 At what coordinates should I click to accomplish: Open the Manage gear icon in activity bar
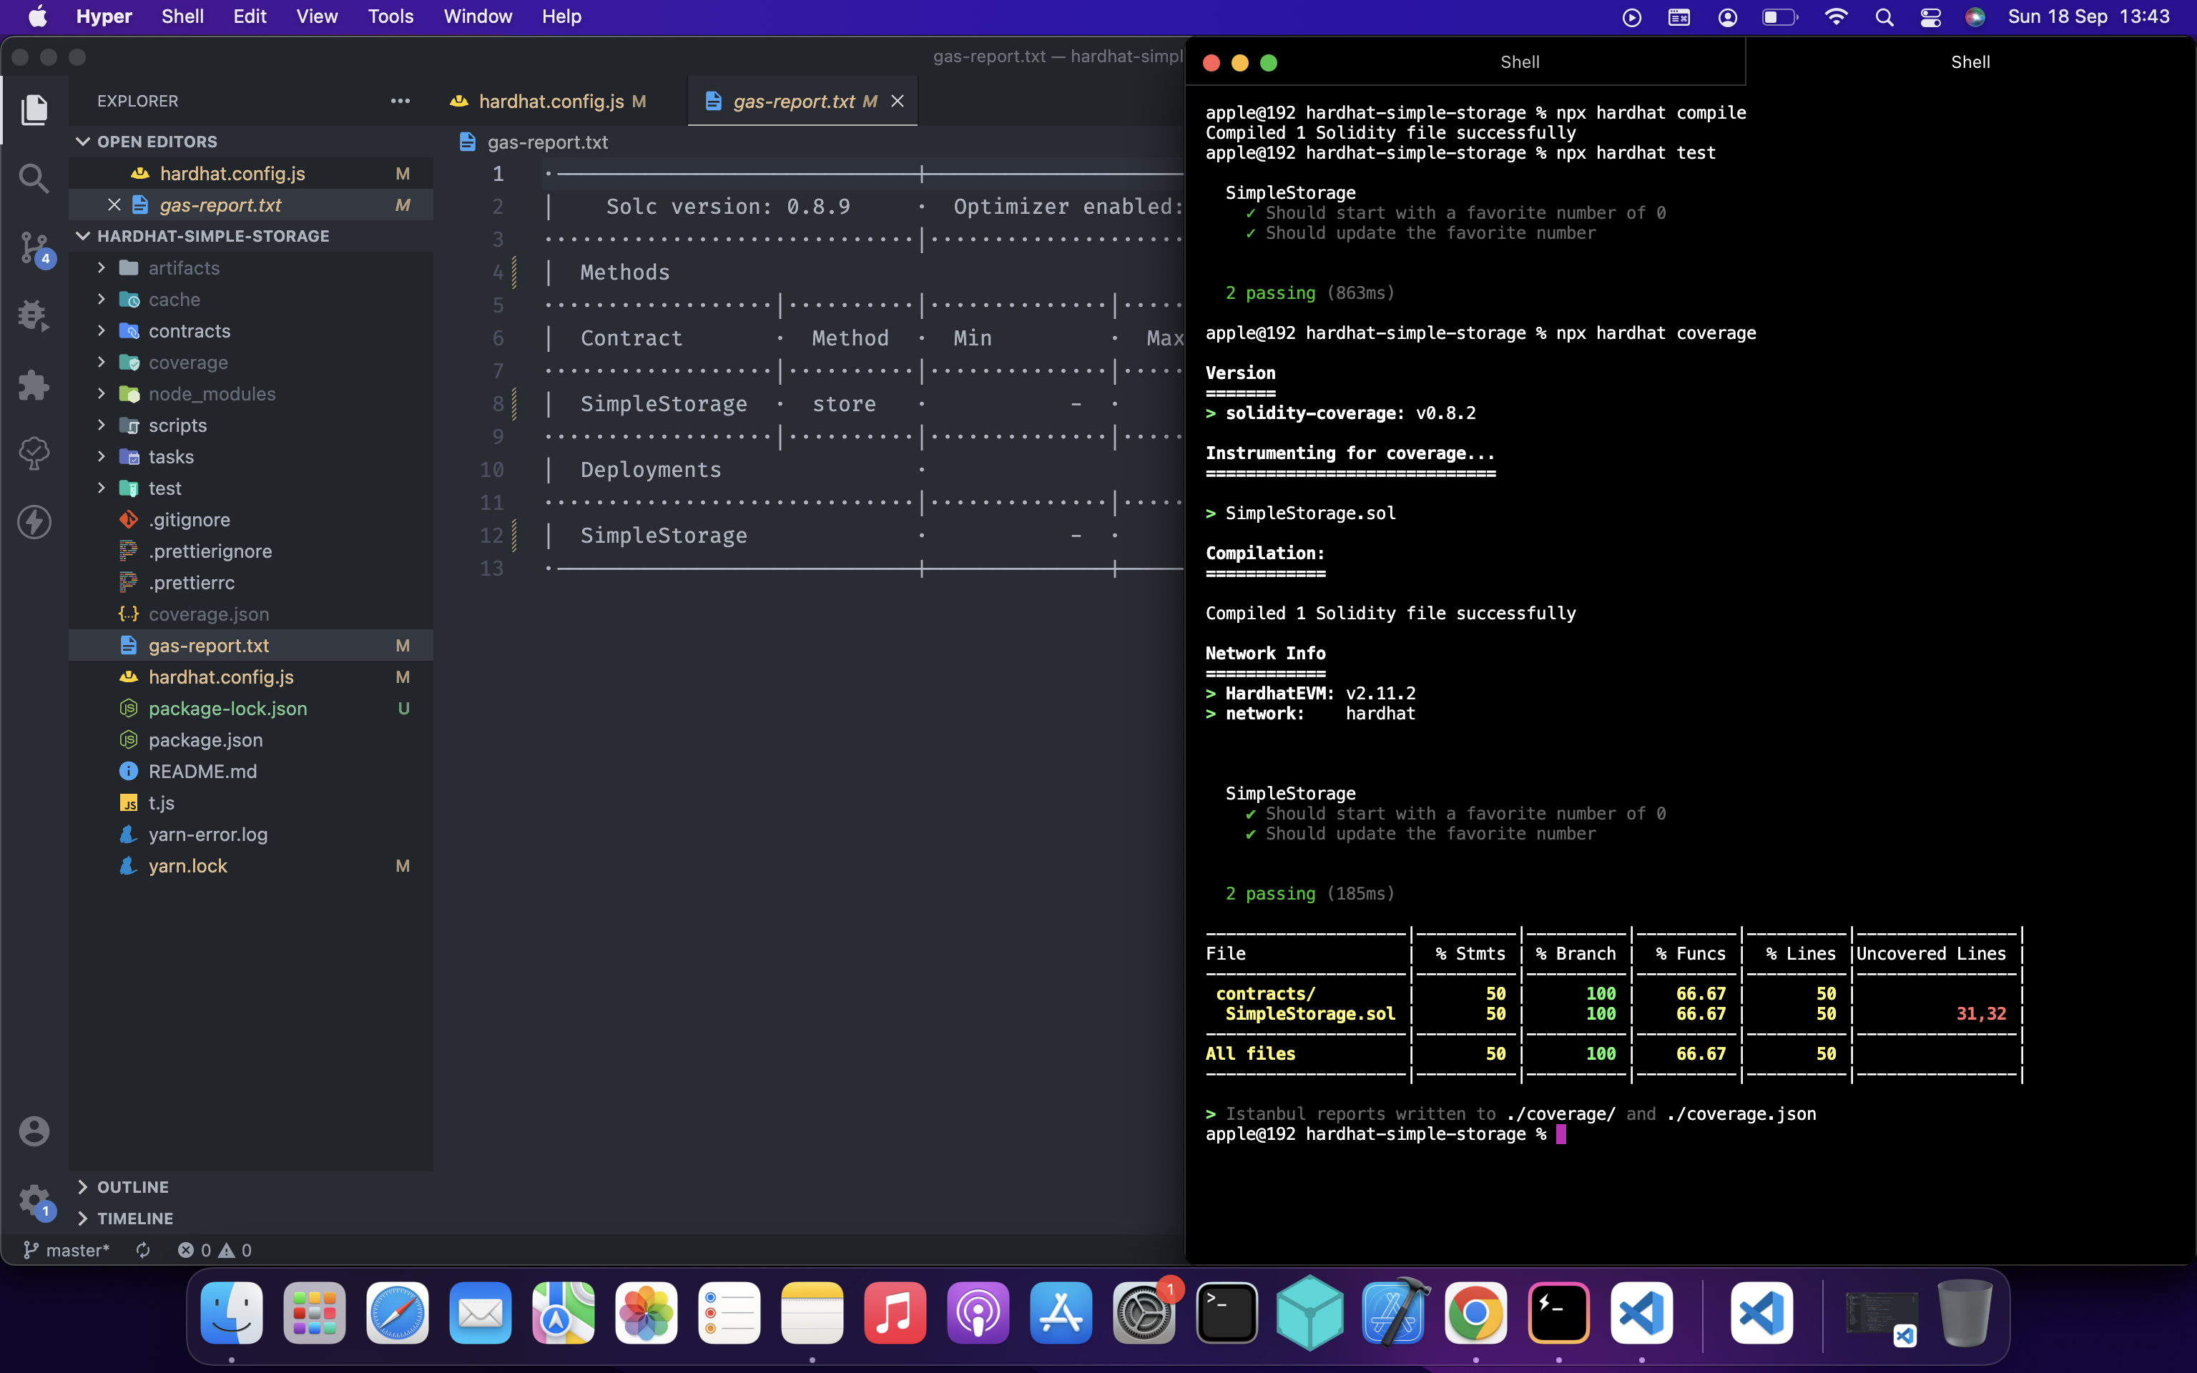coord(34,1201)
